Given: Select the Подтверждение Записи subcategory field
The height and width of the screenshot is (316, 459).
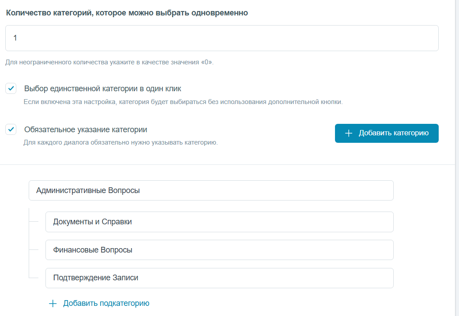Looking at the screenshot, I should point(219,278).
